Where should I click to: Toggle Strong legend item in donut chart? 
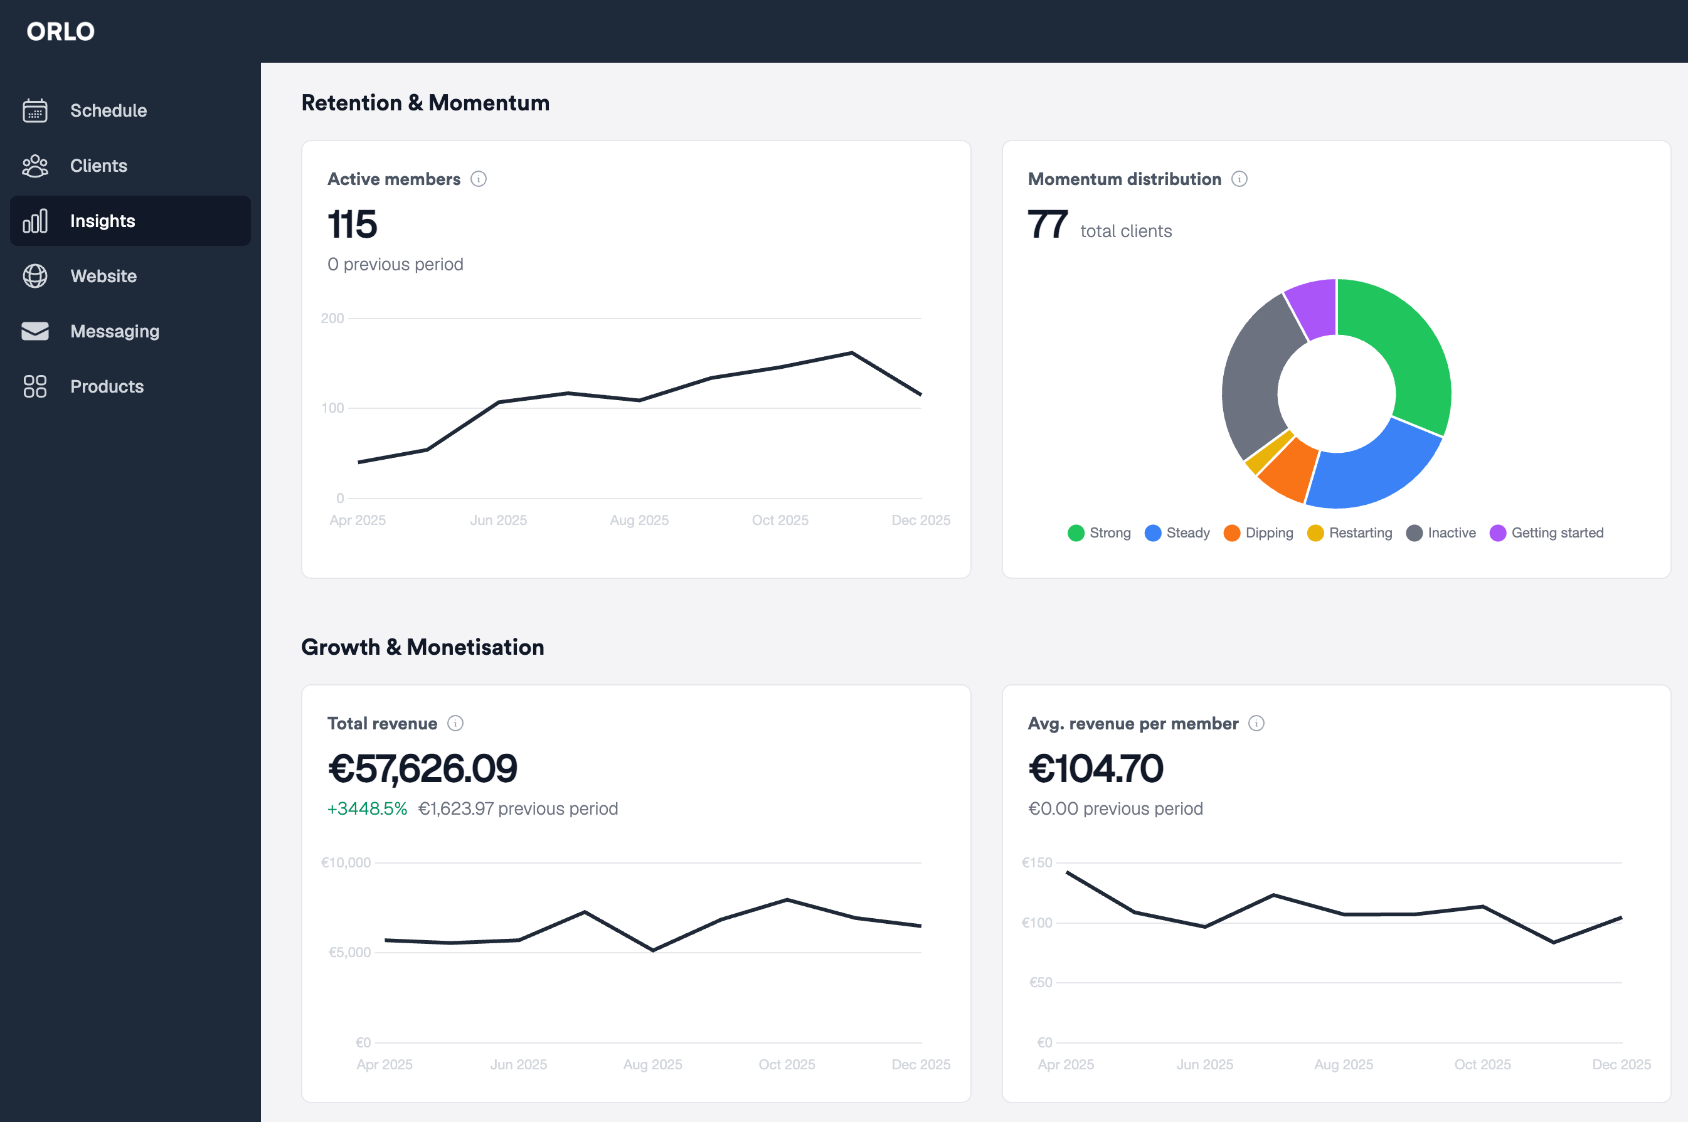[x=1099, y=533]
